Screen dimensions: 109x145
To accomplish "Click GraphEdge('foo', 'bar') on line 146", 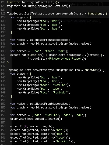I will point(42,81).
